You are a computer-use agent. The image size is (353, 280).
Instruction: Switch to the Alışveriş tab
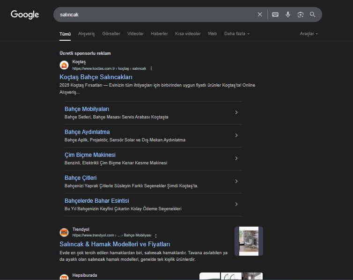[87, 34]
